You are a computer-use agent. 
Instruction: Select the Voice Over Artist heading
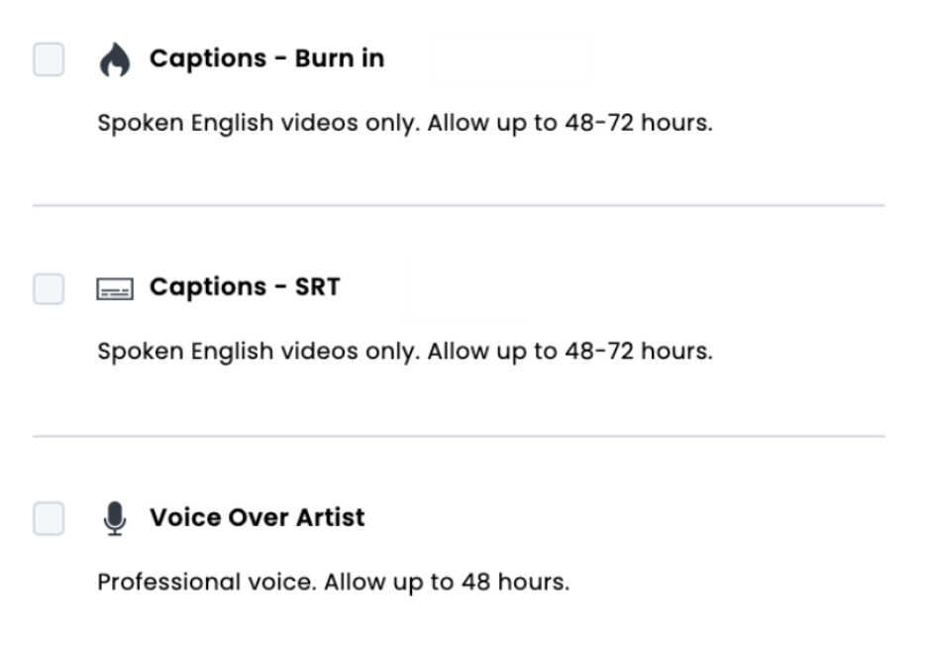258,517
